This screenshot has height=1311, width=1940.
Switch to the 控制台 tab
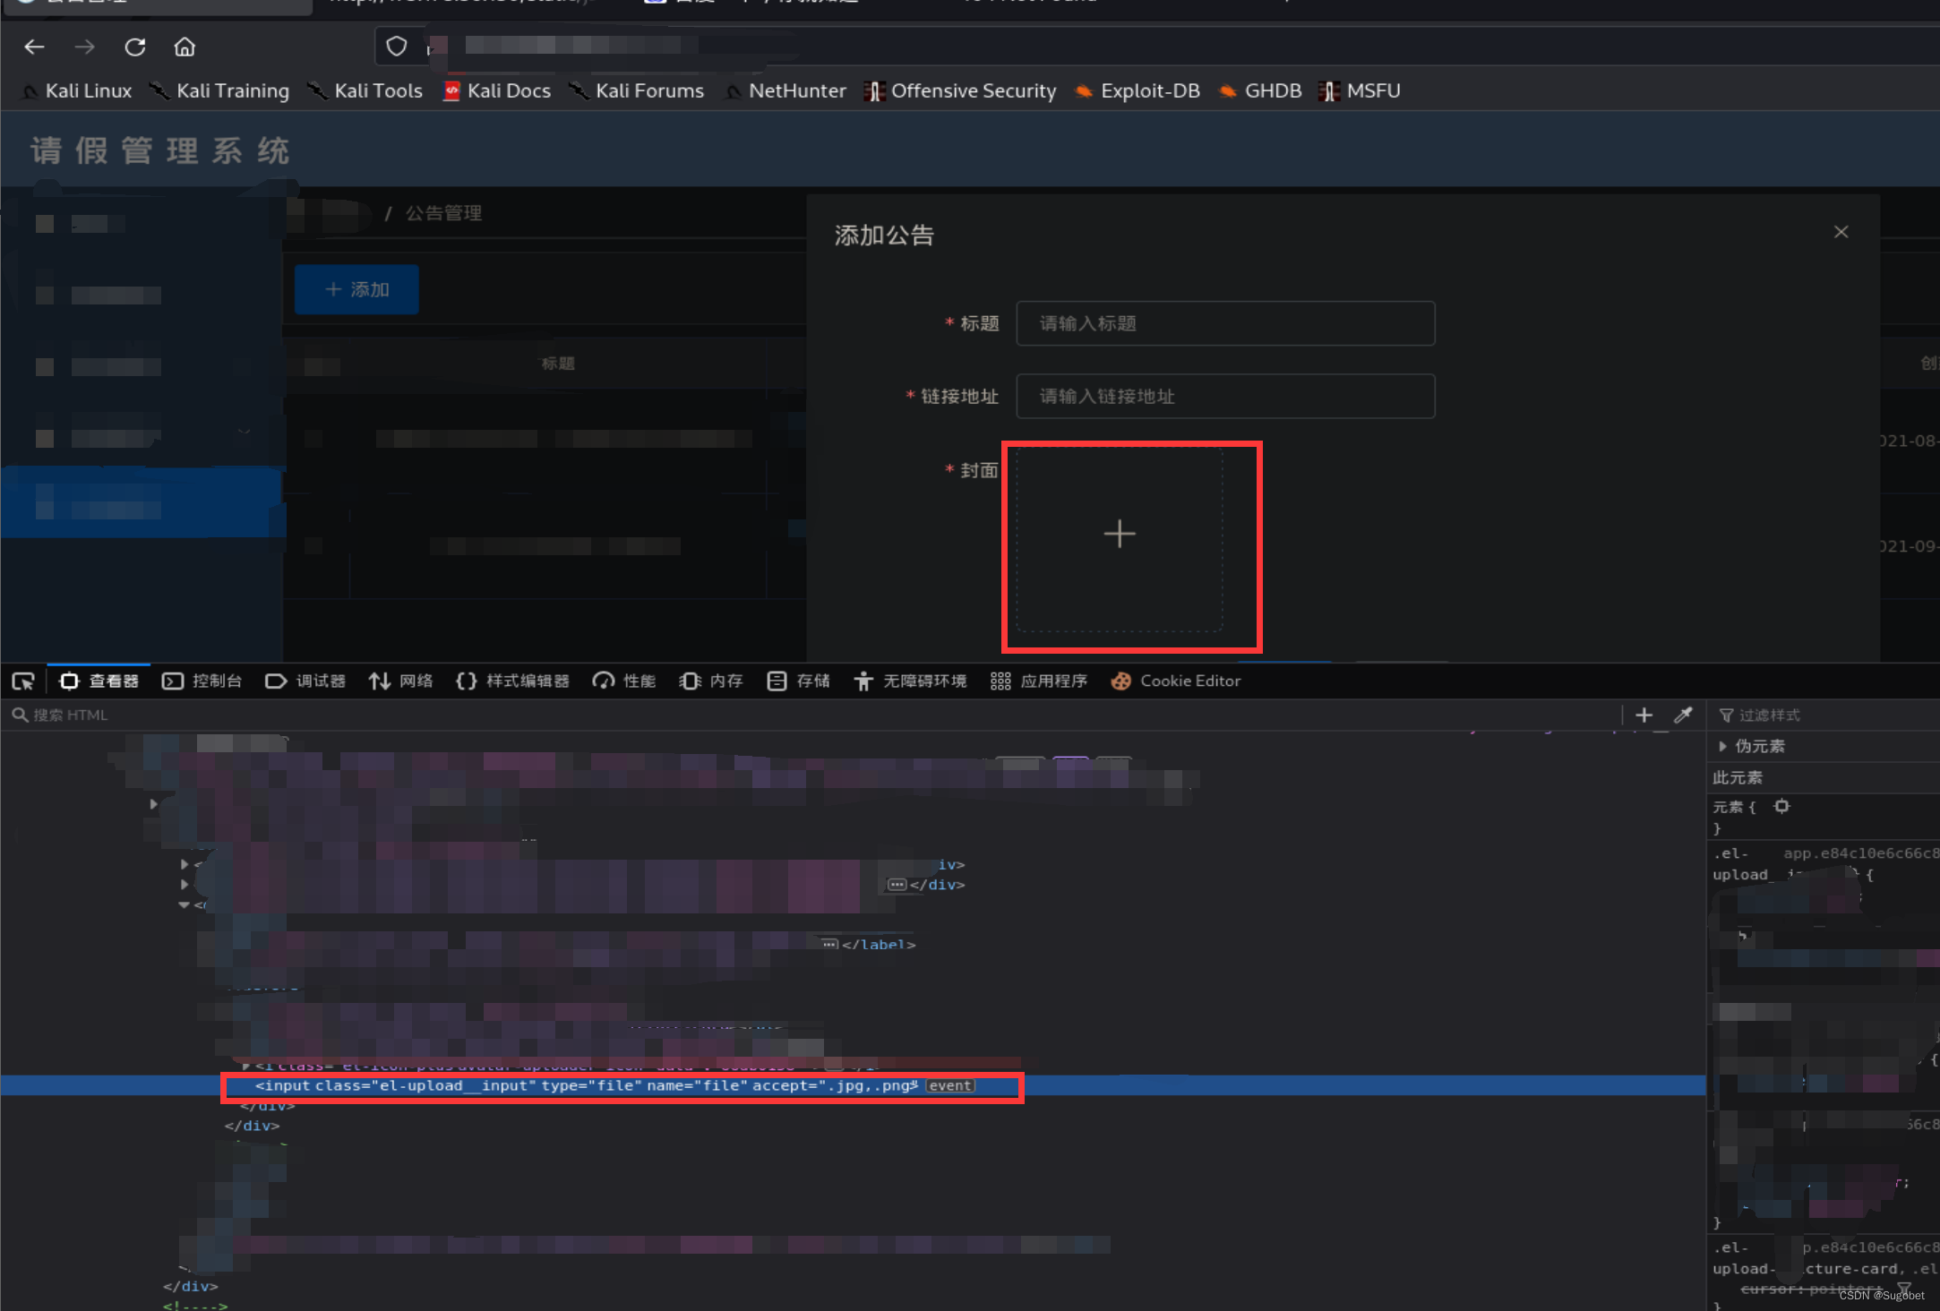(x=202, y=681)
